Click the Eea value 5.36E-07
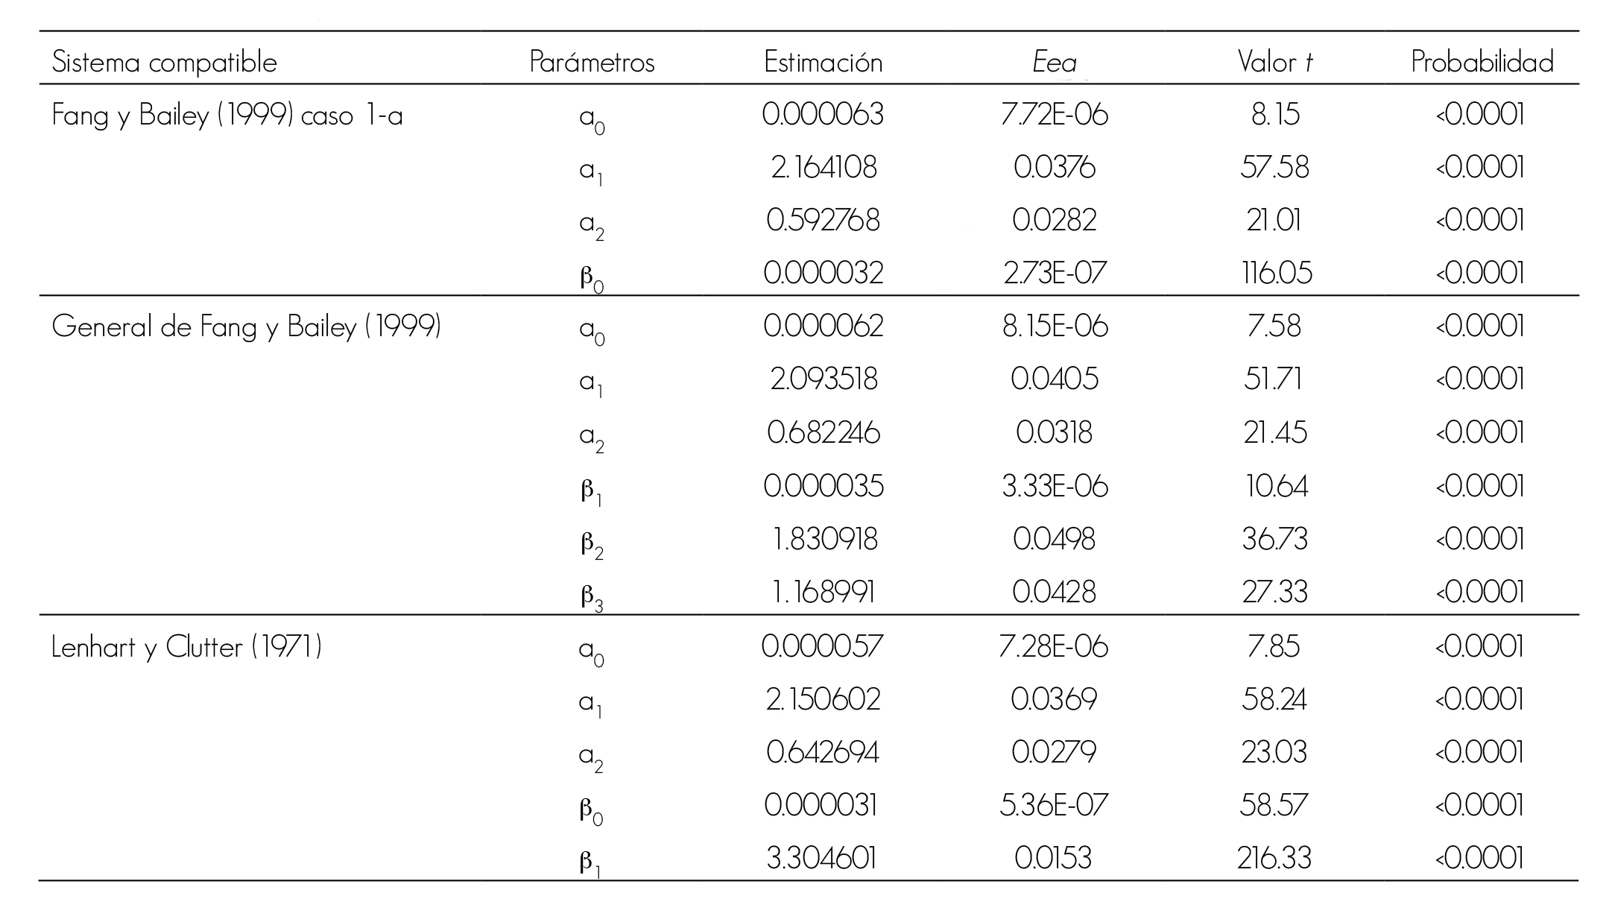The width and height of the screenshot is (1606, 919). pos(1054,806)
